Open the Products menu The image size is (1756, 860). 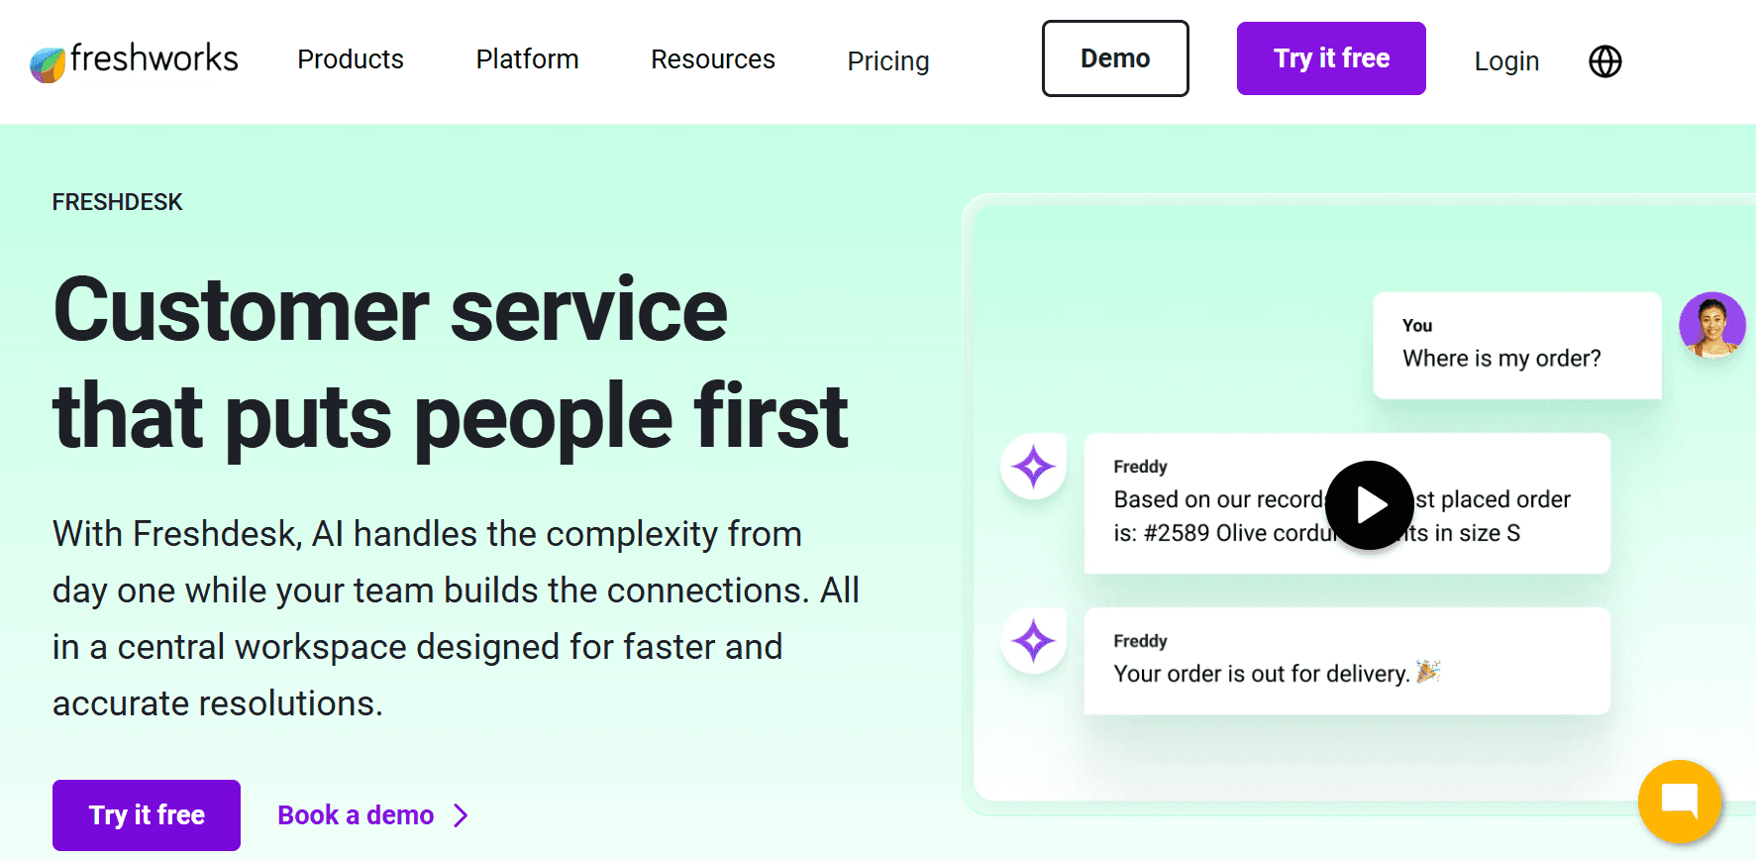pyautogui.click(x=351, y=59)
